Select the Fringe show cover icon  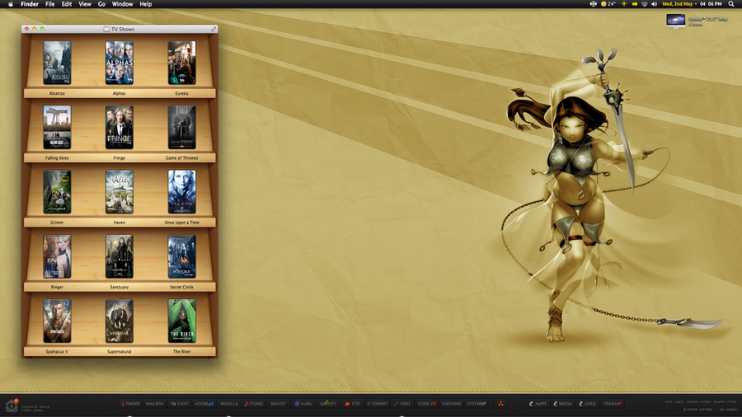tap(120, 127)
